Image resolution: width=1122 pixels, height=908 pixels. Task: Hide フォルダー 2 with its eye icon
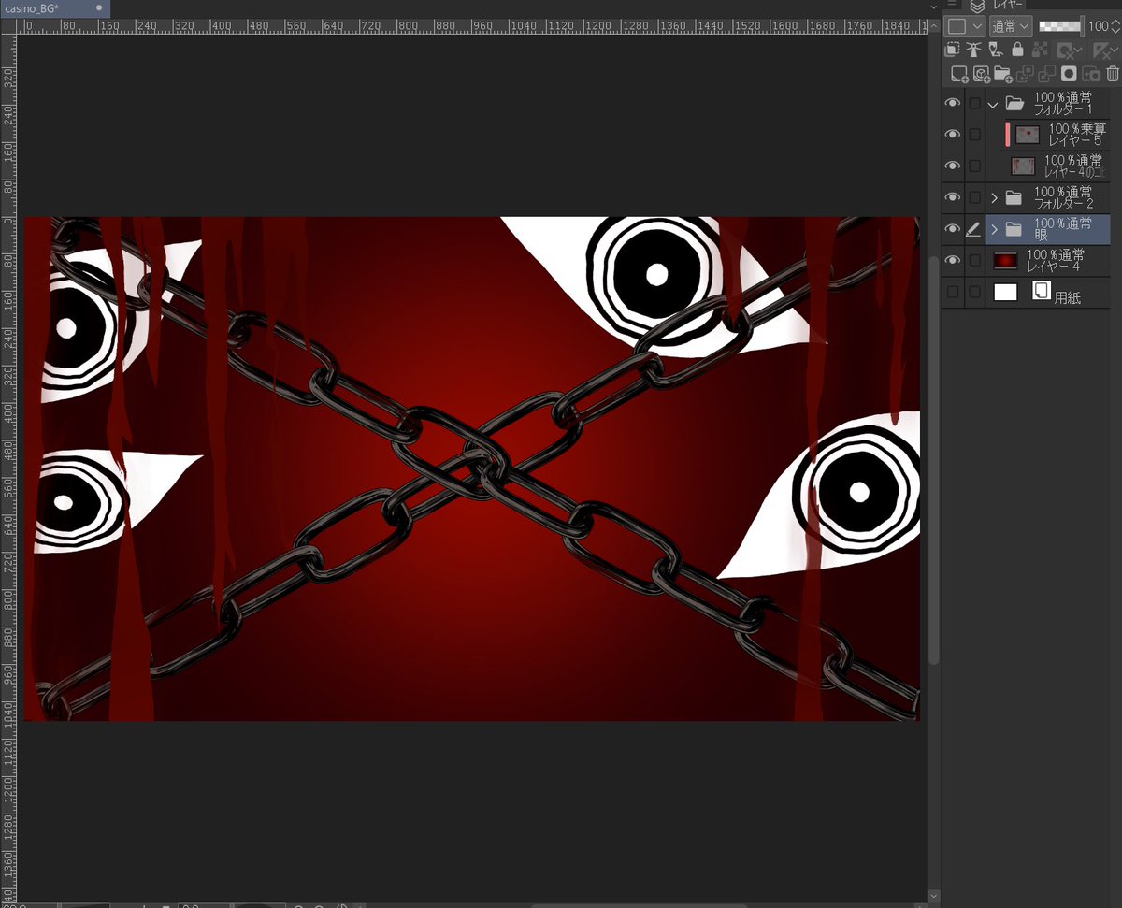coord(953,197)
